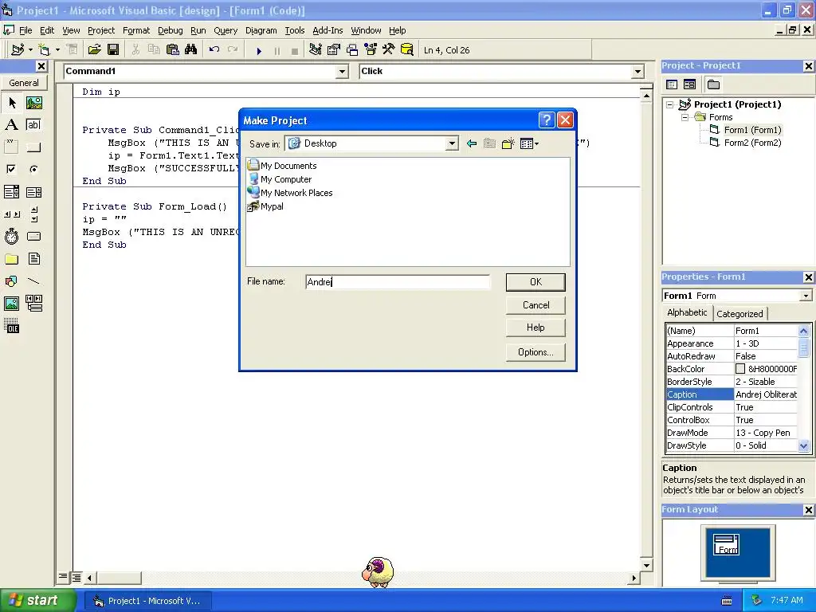816x612 pixels.
Task: Click the Form thumbnail in Form Layout
Action: [726, 545]
